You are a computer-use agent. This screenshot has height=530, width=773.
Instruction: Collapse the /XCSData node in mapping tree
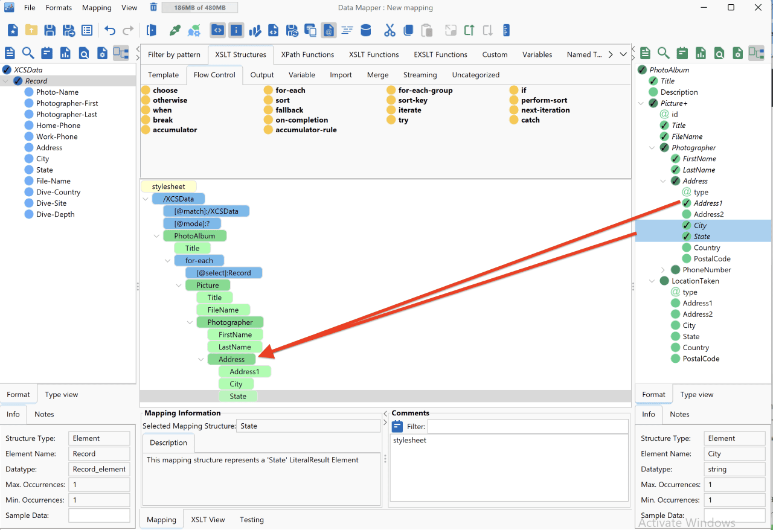[x=146, y=199]
